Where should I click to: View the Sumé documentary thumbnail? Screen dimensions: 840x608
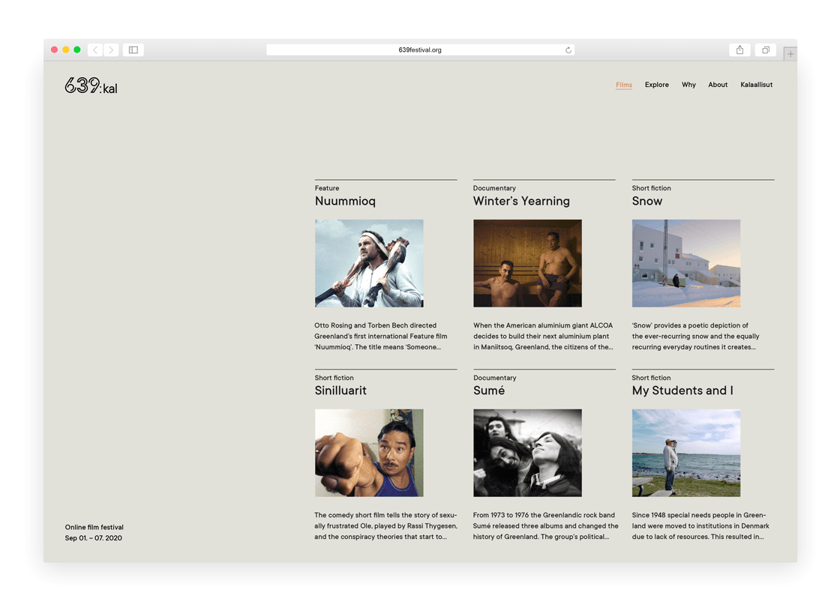tap(527, 453)
